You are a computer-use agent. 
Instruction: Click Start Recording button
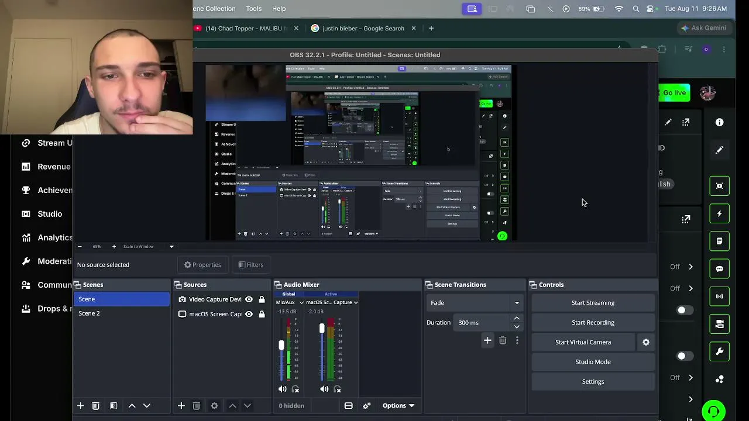(593, 323)
